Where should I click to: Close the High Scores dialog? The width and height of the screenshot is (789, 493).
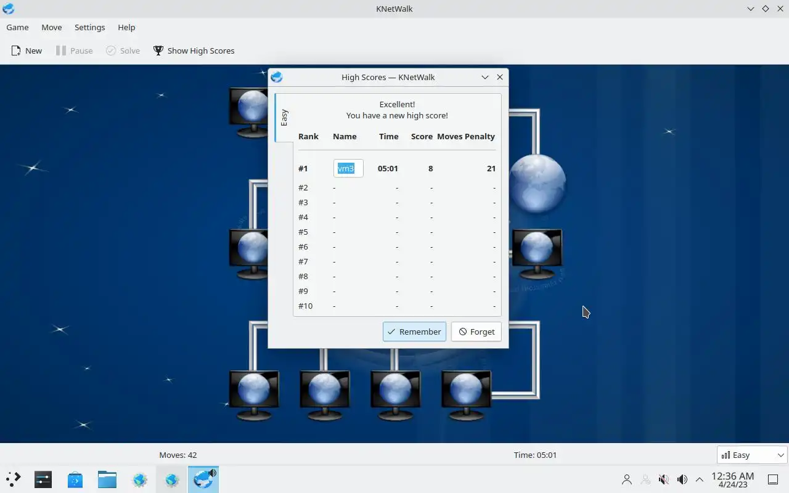coord(500,77)
